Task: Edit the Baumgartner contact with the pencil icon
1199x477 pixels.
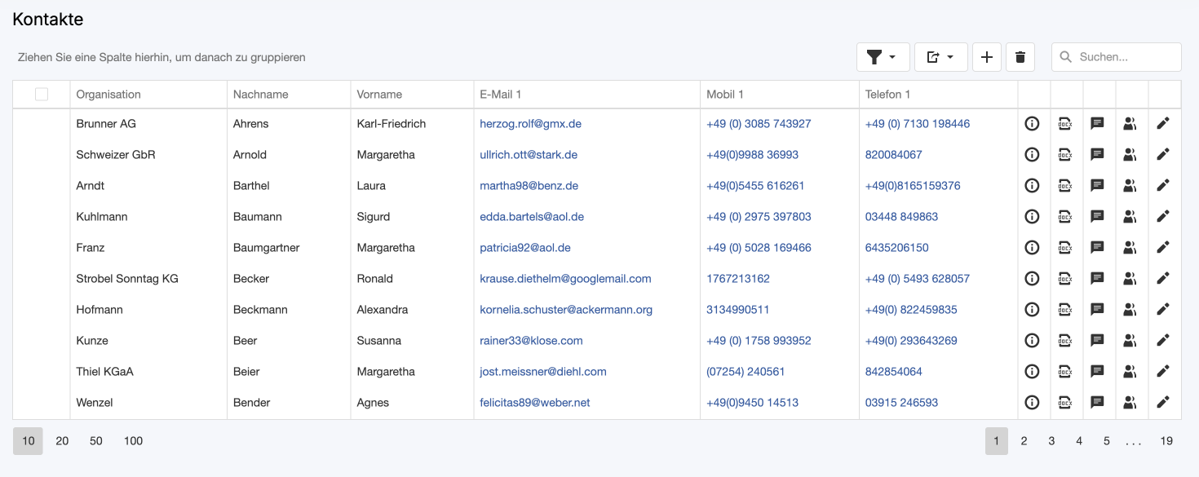Action: click(x=1163, y=248)
